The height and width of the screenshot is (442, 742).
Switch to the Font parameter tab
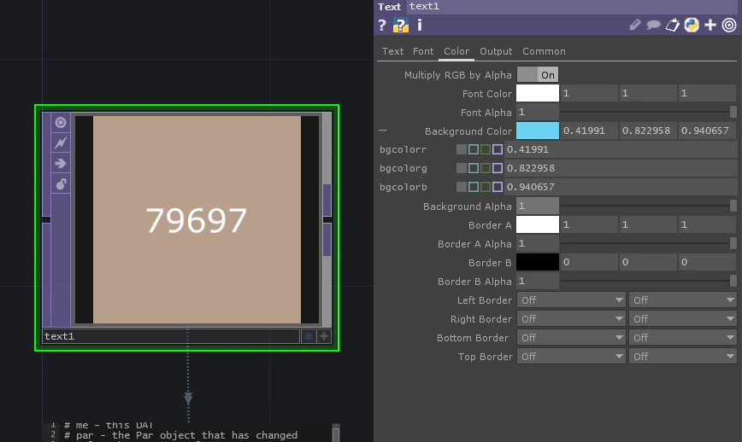click(x=423, y=51)
